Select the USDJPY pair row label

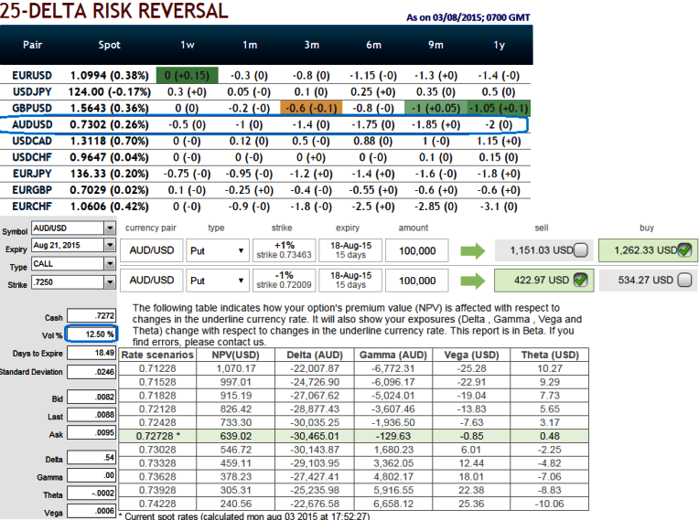(32, 91)
